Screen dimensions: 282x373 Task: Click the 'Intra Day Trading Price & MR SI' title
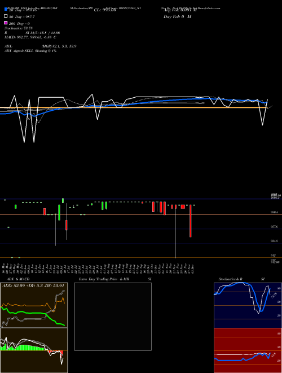[115, 279]
